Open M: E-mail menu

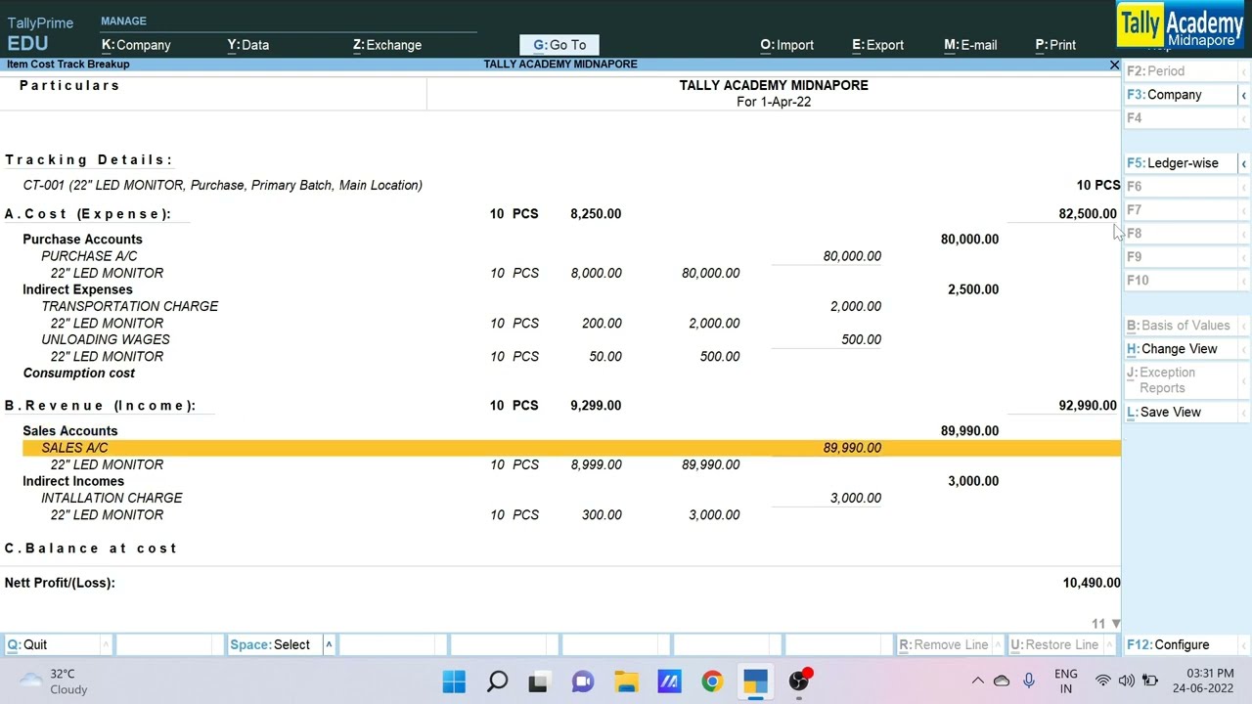coord(970,45)
